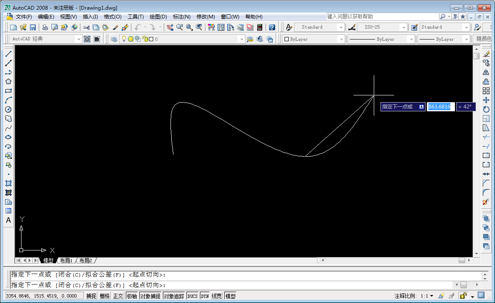The width and height of the screenshot is (495, 303).
Task: Open the AutoCAD 经典 workspace dropdown
Action: pyautogui.click(x=79, y=39)
